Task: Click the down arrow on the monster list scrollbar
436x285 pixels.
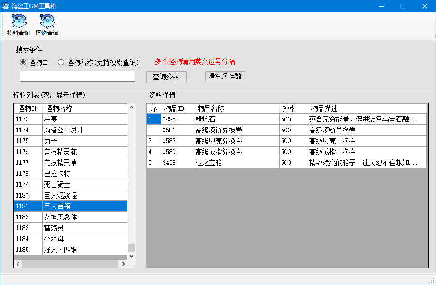Action: click(x=131, y=256)
